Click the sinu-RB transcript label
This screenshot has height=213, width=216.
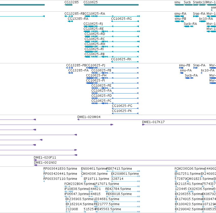click(x=180, y=19)
